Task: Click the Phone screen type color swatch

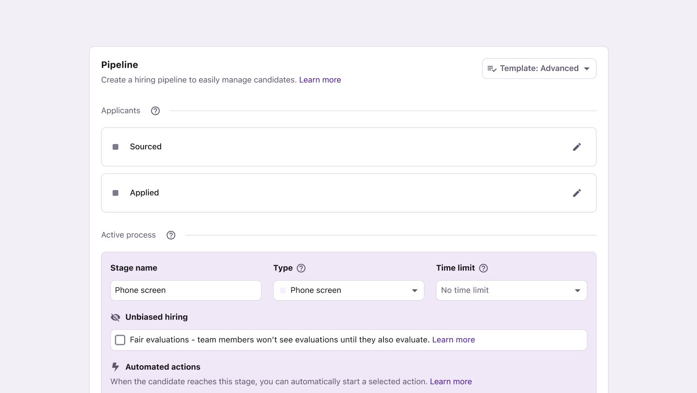Action: (283, 290)
